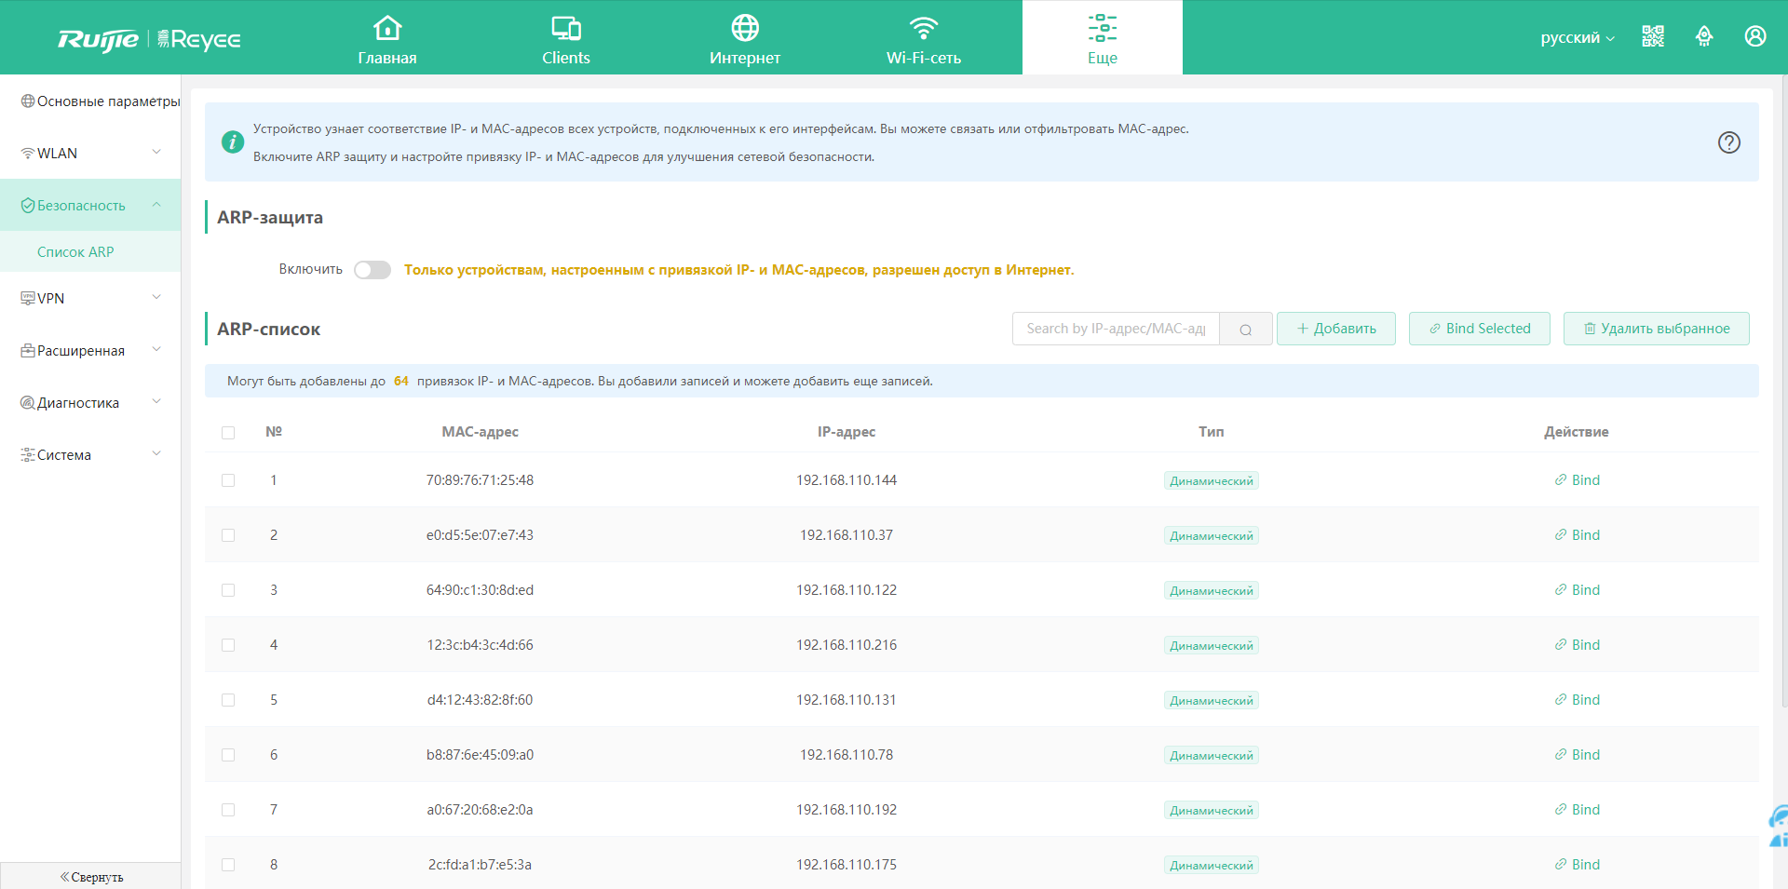1788x889 pixels.
Task: Expand the WLAN sidebar section
Action: [90, 154]
